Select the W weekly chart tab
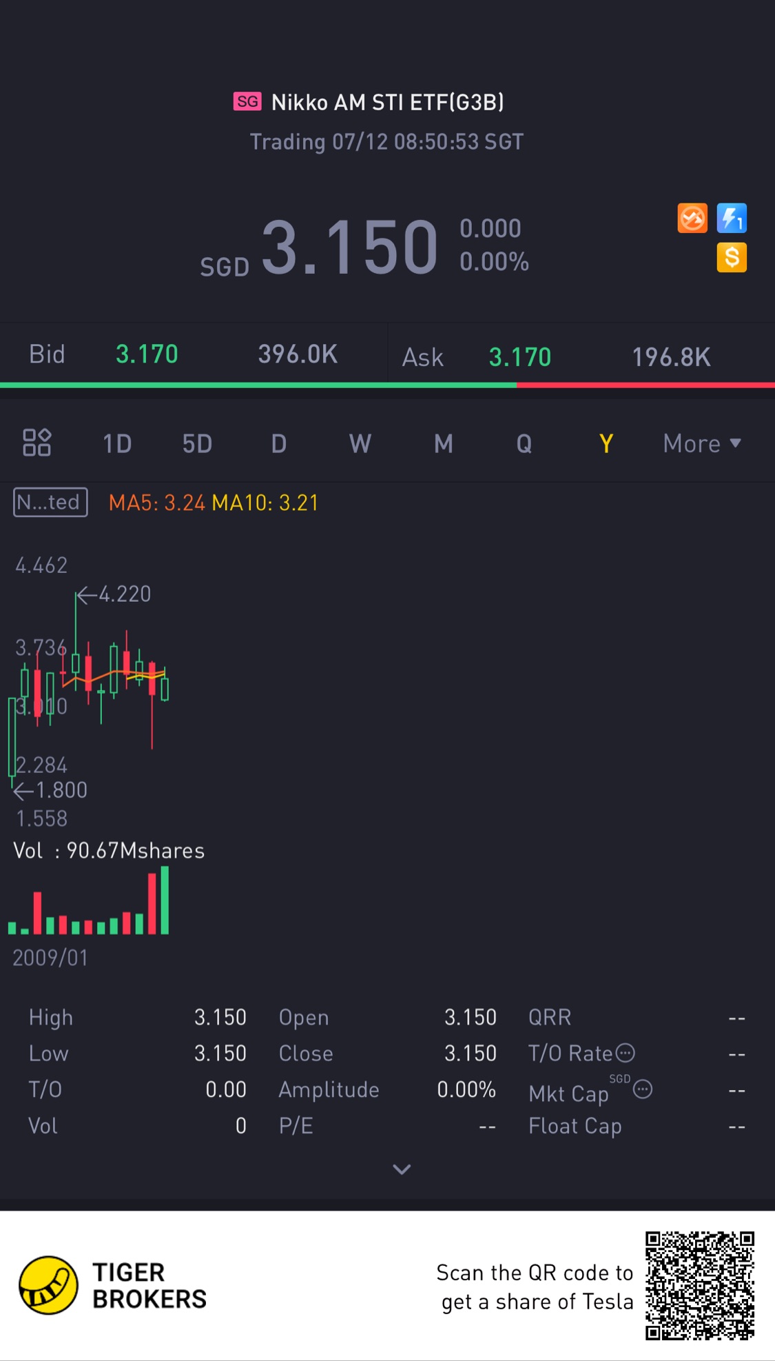The width and height of the screenshot is (775, 1361). coord(360,443)
